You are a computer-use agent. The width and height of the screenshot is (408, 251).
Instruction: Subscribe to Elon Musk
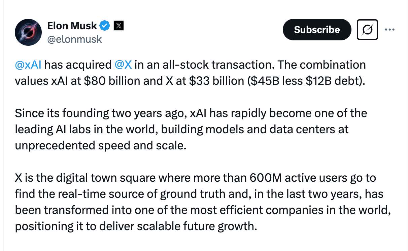317,30
